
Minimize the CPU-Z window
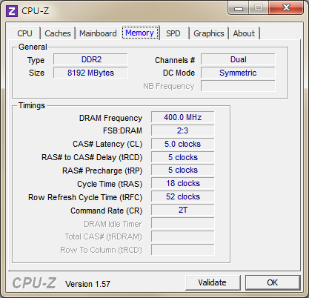(x=239, y=8)
